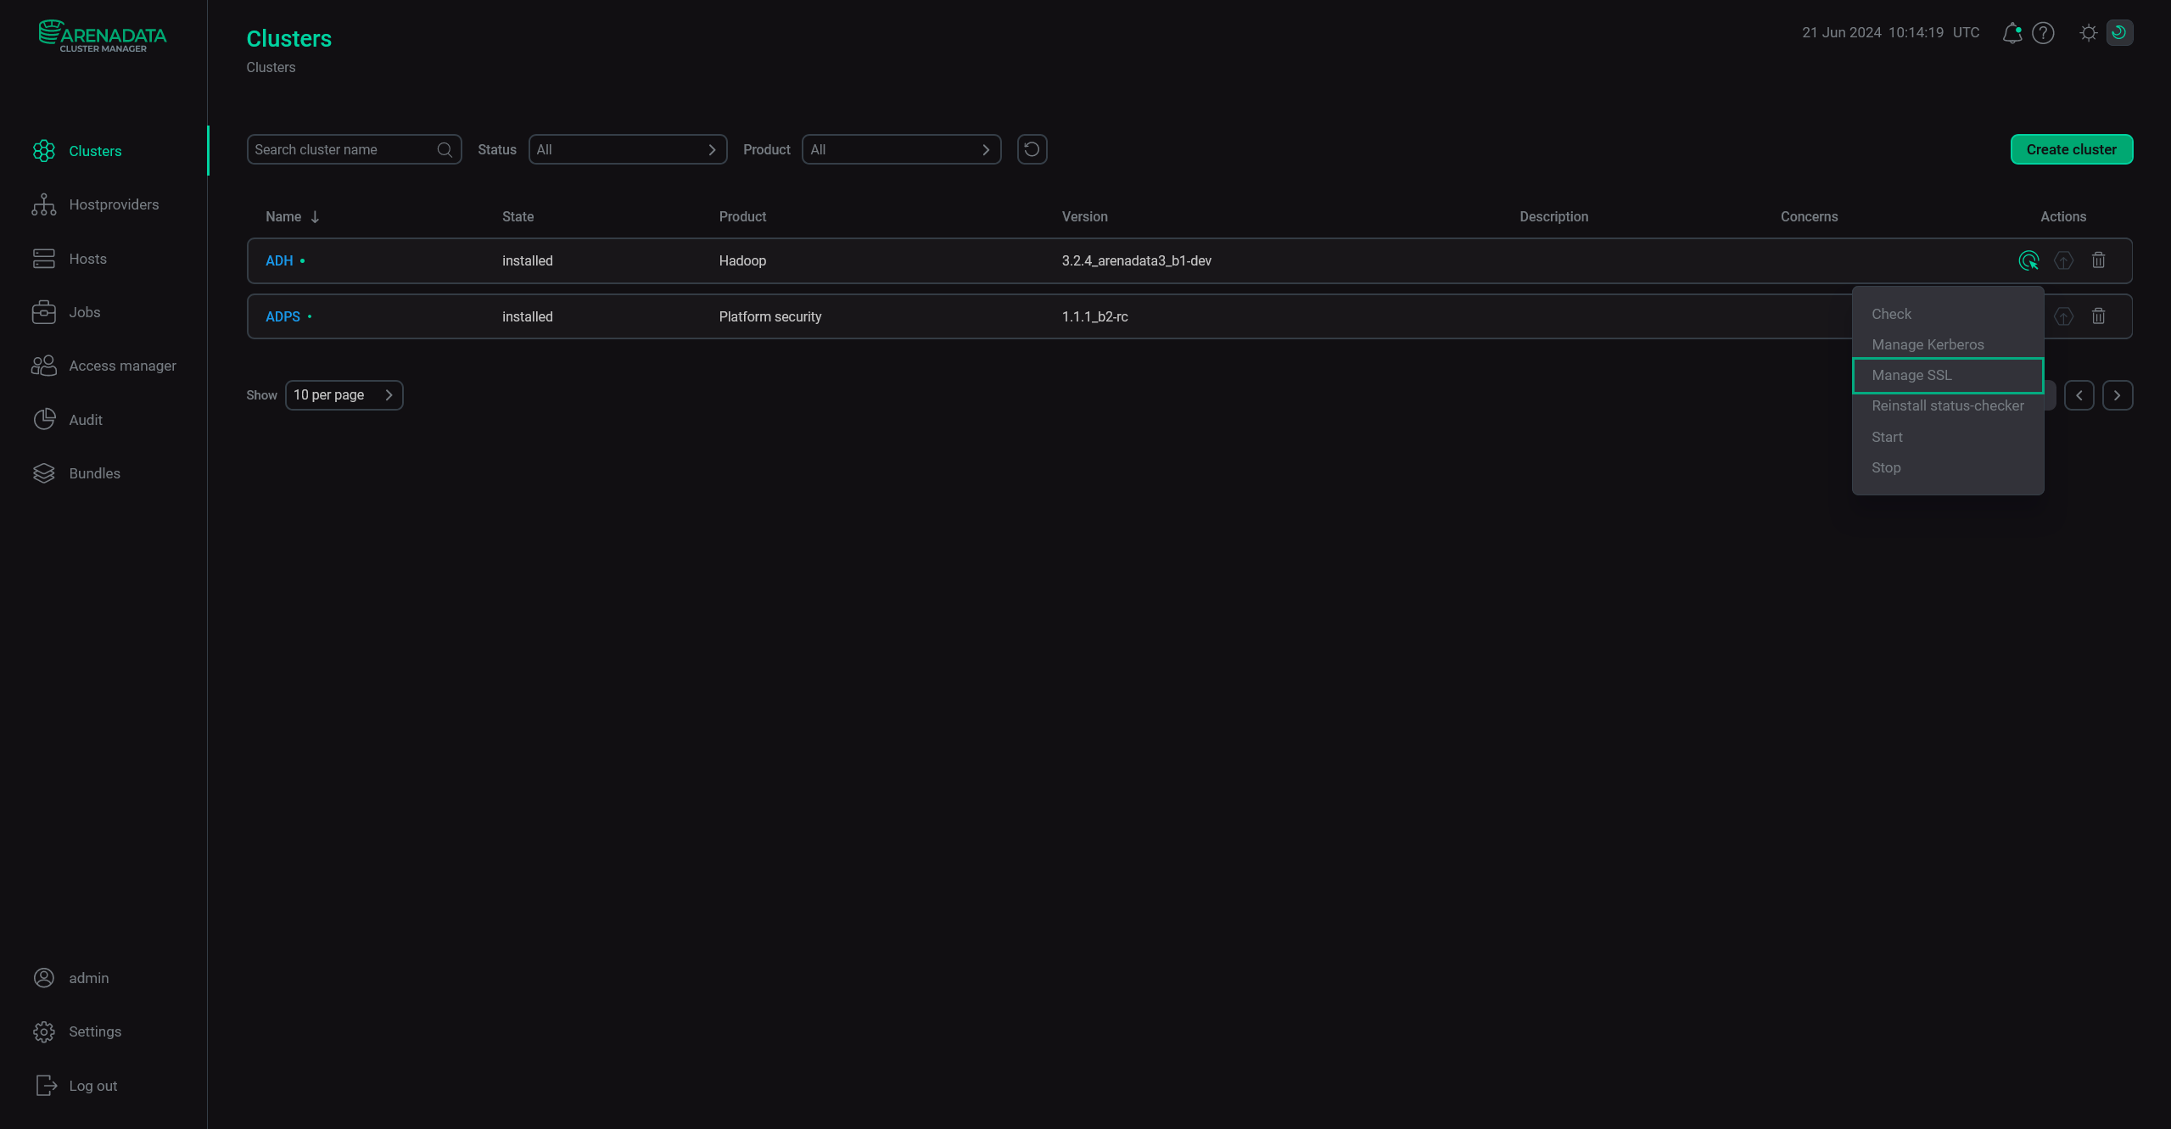Click the Platform security product cell
This screenshot has width=2171, height=1129.
[769, 316]
